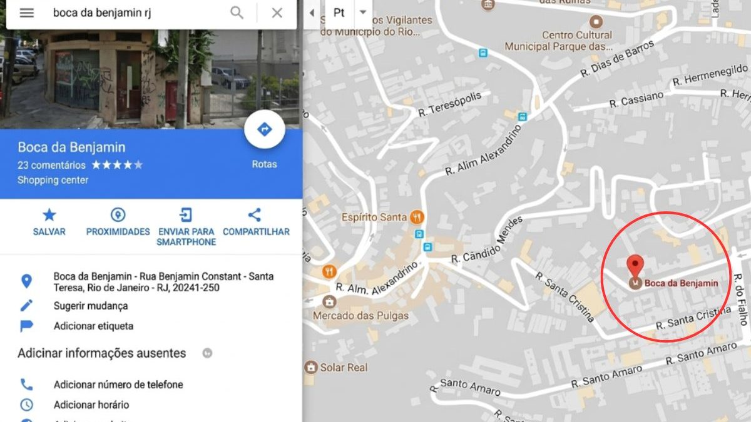Clear the search with the X icon
Image resolution: width=751 pixels, height=422 pixels.
[277, 13]
